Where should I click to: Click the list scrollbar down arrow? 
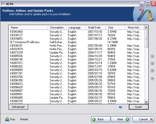146,102
